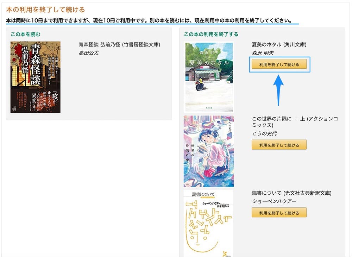The height and width of the screenshot is (257, 352).
Task: Select author name ショーペンハウアー
Action: coord(274,201)
